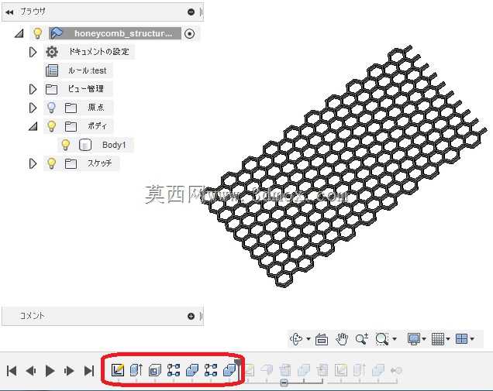Click the greyed-out Extrude feature in the timeline
The height and width of the screenshot is (391, 493).
[359, 370]
